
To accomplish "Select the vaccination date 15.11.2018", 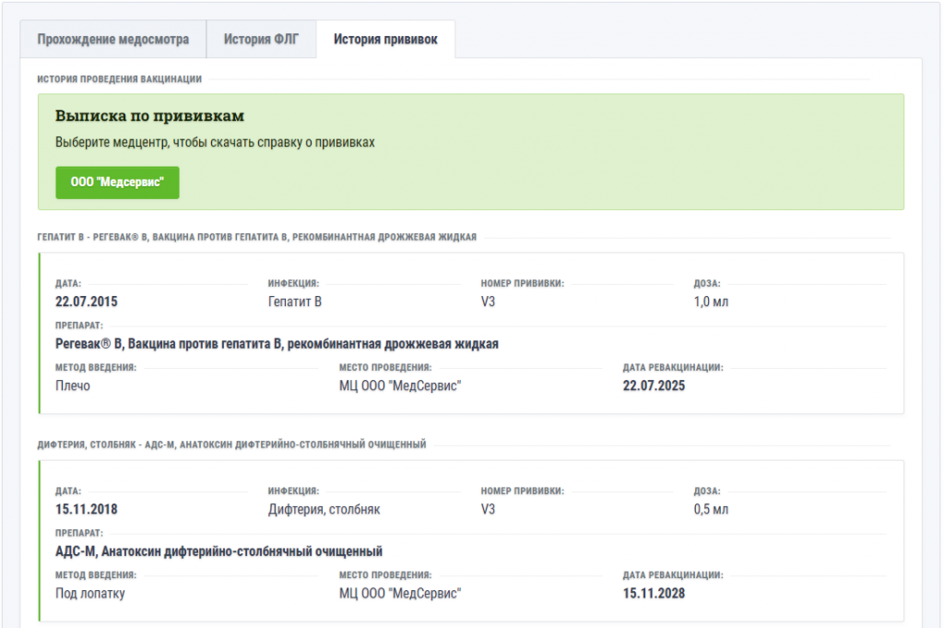I will pos(87,509).
